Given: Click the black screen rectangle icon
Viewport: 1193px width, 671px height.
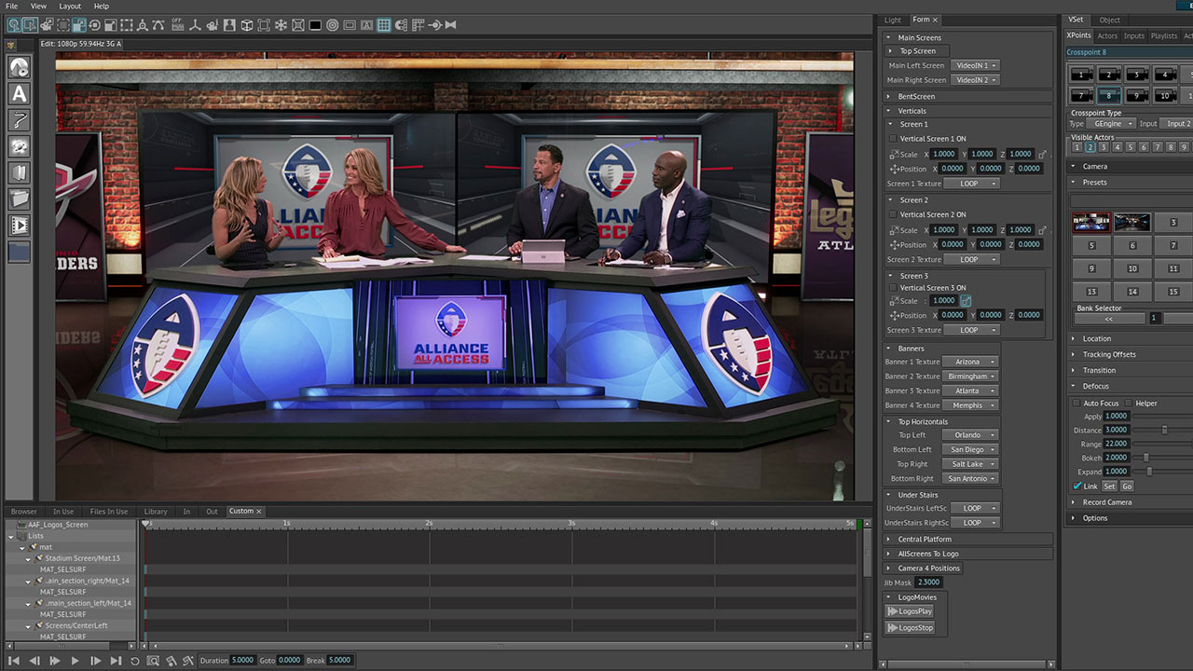Looking at the screenshot, I should pyautogui.click(x=315, y=25).
